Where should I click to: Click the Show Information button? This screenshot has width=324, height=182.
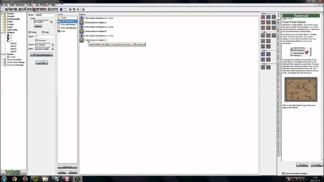(x=42, y=55)
